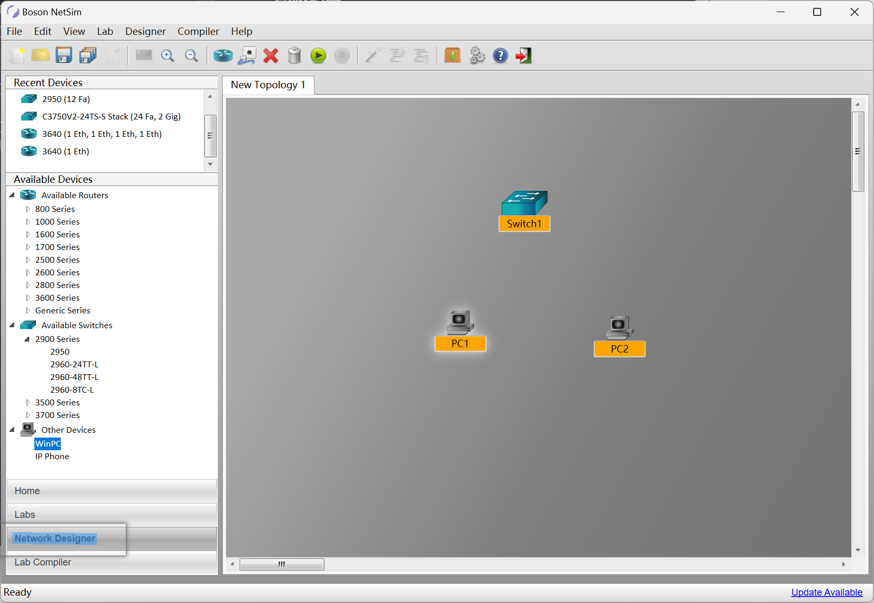
Task: Open help with the blue question mark icon
Action: click(x=500, y=55)
